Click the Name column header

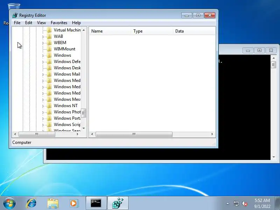point(110,31)
